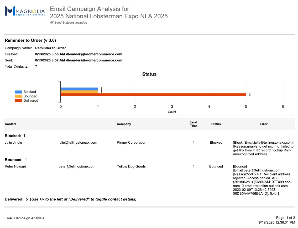The height and width of the screenshot is (228, 298).
Task: Click the Reminder to Order (v 3.6) heading
Action: tap(30, 40)
